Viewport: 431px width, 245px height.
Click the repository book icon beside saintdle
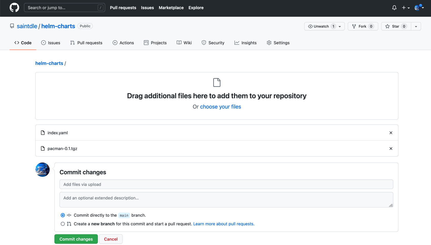point(12,26)
